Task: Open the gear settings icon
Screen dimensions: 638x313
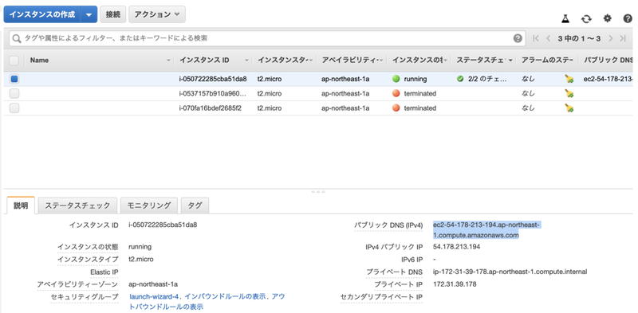Action: [608, 18]
